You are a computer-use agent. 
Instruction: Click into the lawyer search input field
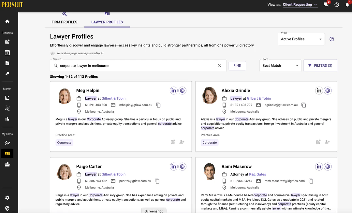(x=137, y=66)
